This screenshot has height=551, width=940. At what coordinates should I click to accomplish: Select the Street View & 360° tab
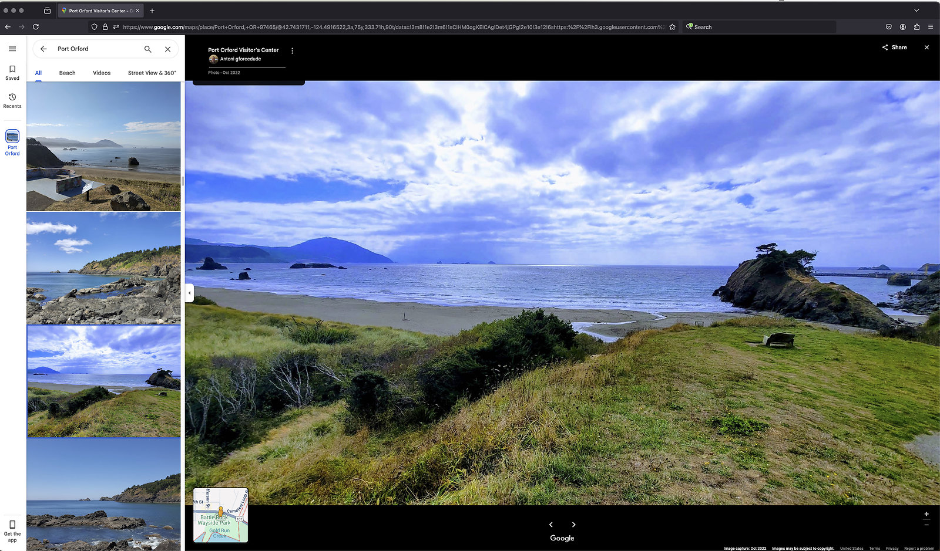(x=152, y=73)
